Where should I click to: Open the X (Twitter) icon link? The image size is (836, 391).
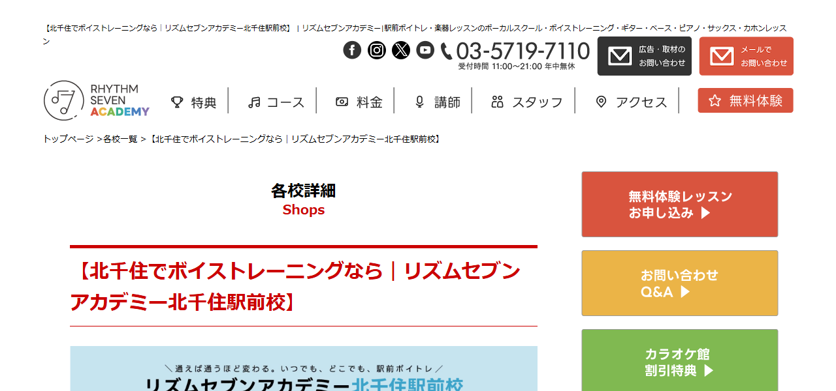(401, 50)
